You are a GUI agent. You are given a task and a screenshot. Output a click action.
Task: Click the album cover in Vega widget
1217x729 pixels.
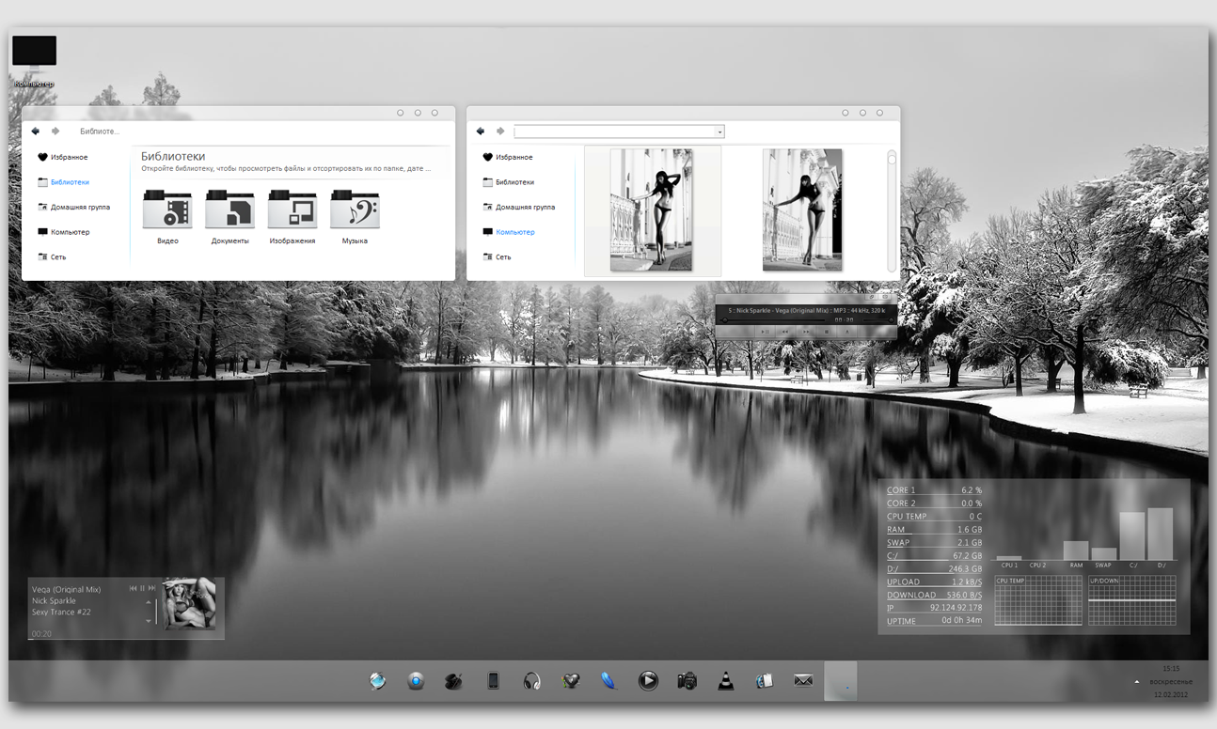(189, 604)
